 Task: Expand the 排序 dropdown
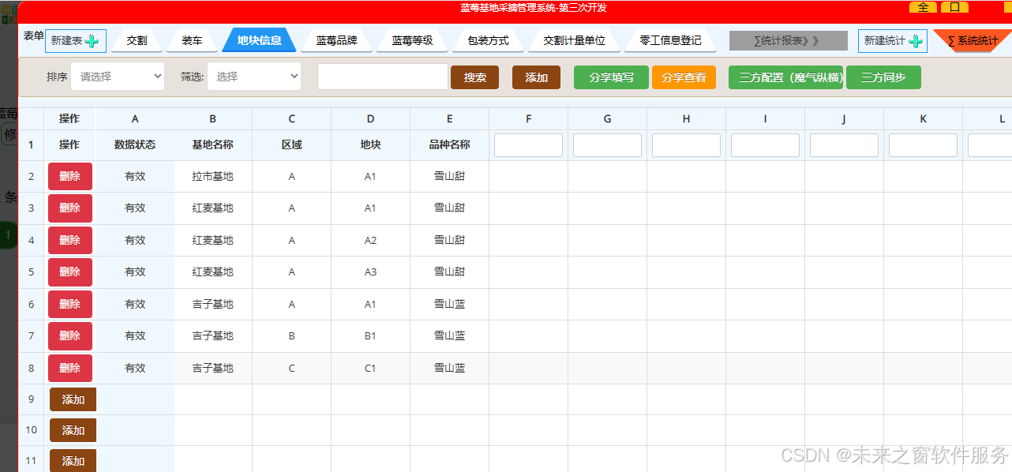[x=118, y=77]
